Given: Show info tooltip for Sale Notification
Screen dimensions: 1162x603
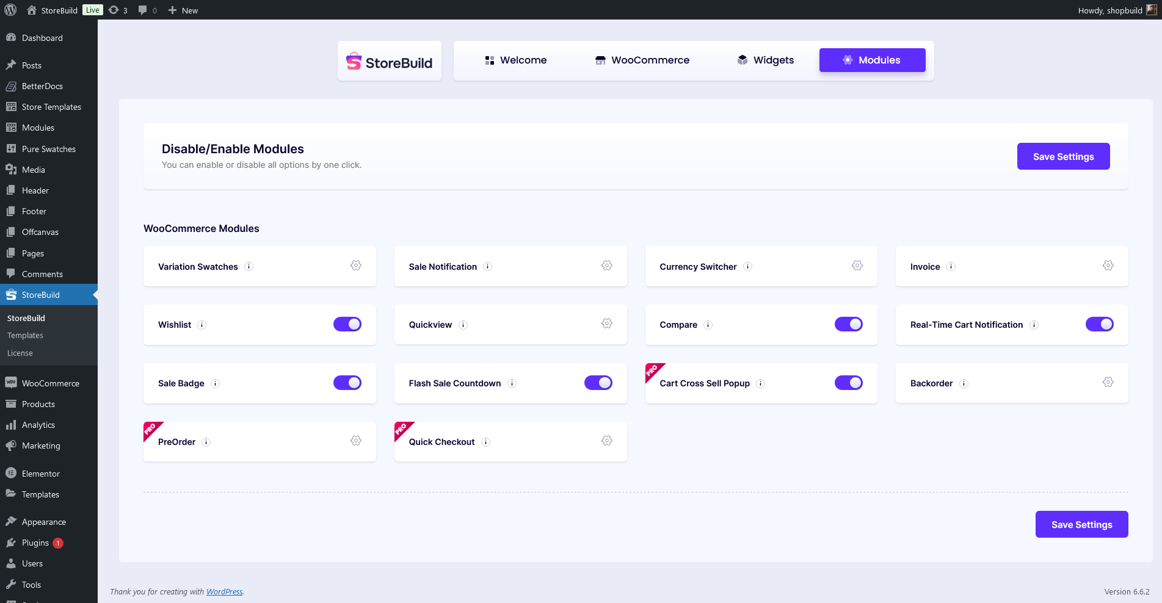Looking at the screenshot, I should coord(488,267).
